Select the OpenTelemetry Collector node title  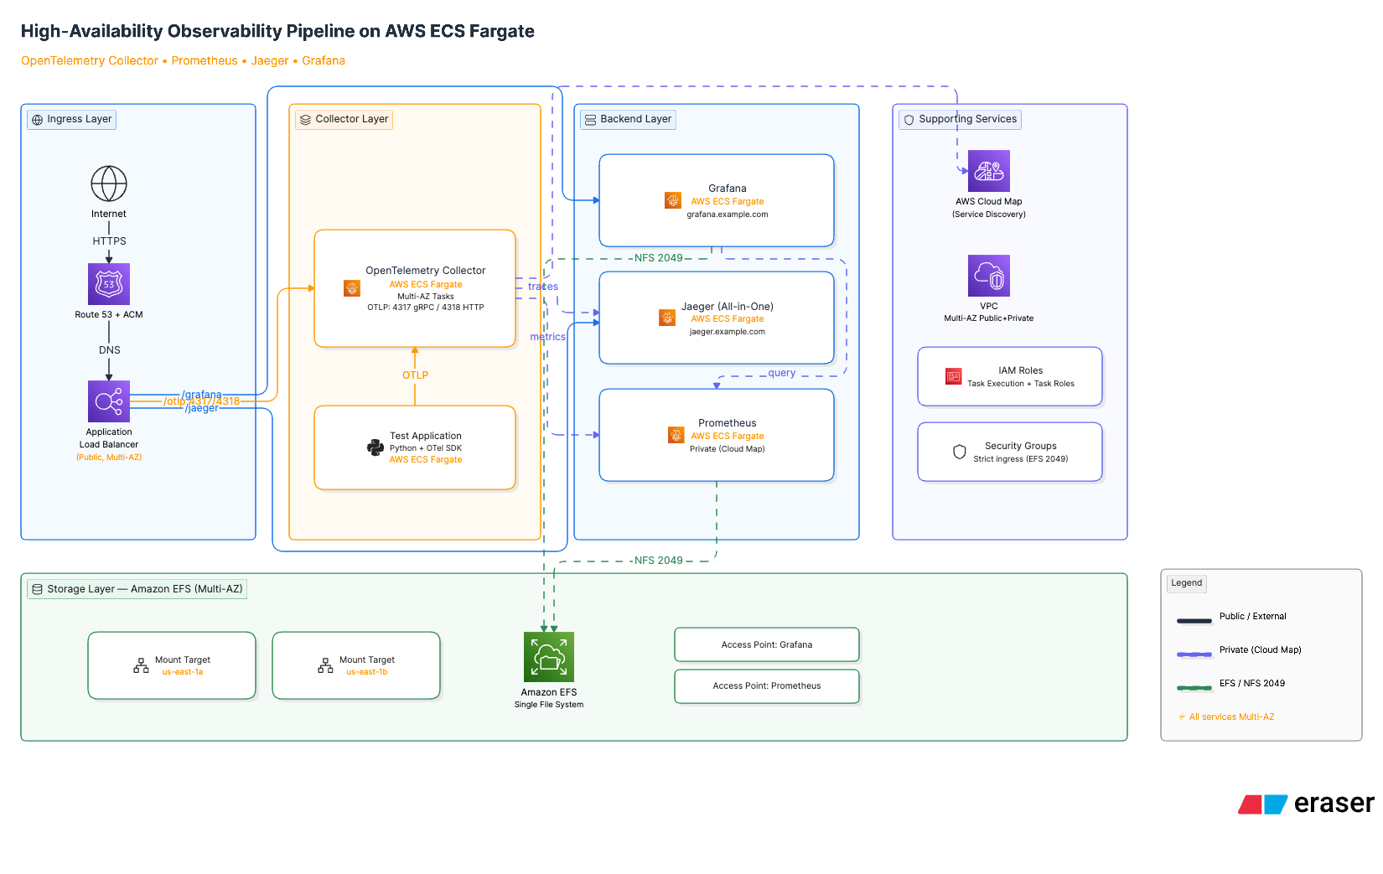coord(426,271)
